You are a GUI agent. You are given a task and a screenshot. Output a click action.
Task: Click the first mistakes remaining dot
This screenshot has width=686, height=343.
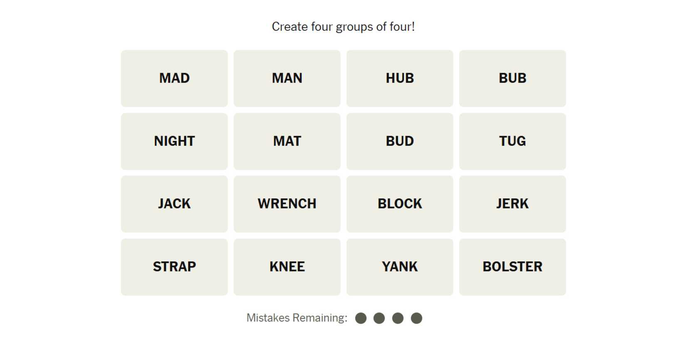(361, 318)
